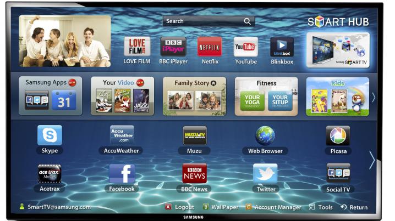Select Your Yoga in Fitness
This screenshot has height=221, width=395.
pos(253,101)
